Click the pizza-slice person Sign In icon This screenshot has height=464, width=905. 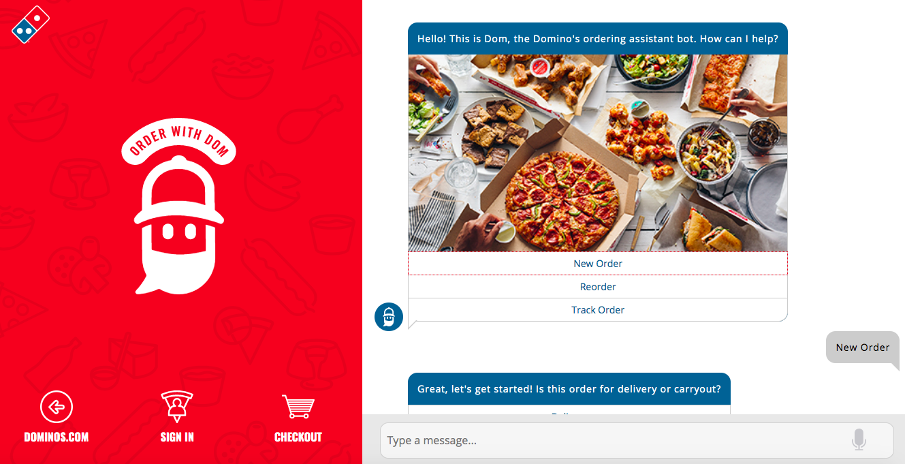pyautogui.click(x=177, y=407)
